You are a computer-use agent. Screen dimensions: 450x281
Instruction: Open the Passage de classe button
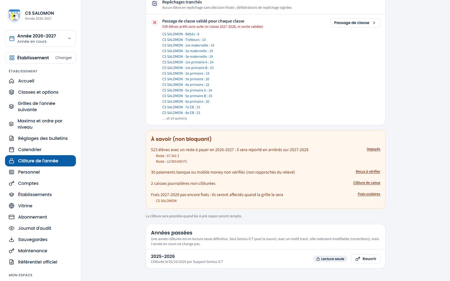point(355,23)
